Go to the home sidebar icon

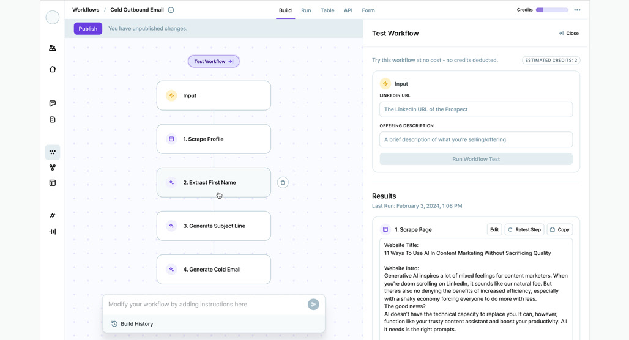point(53,69)
